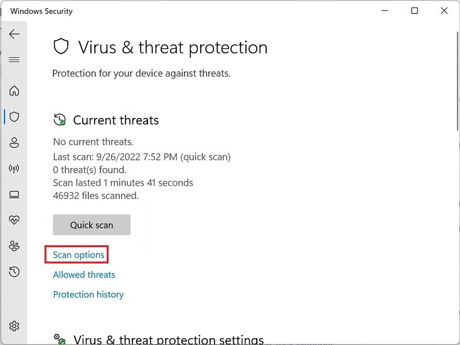Open the Scan options link

(78, 255)
